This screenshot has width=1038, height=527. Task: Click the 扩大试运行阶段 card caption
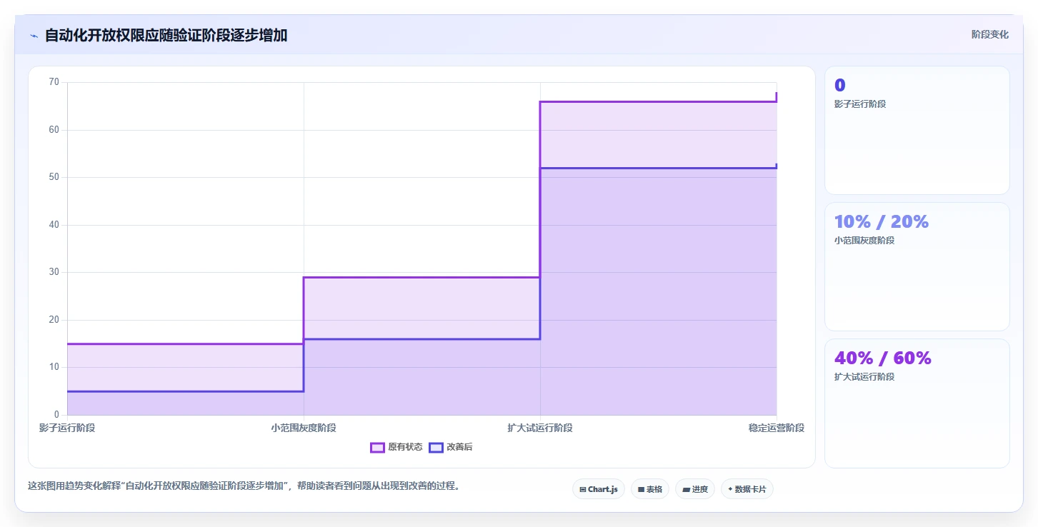(864, 377)
